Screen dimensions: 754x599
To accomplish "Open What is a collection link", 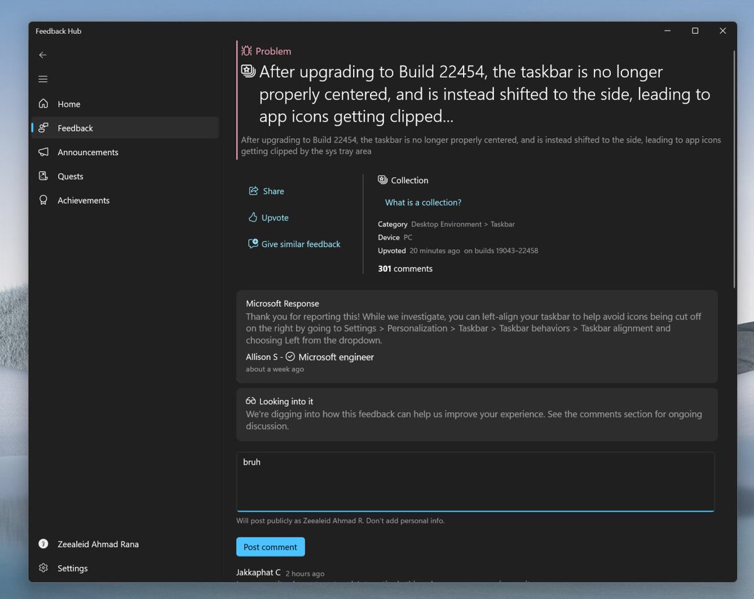I will pyautogui.click(x=423, y=202).
